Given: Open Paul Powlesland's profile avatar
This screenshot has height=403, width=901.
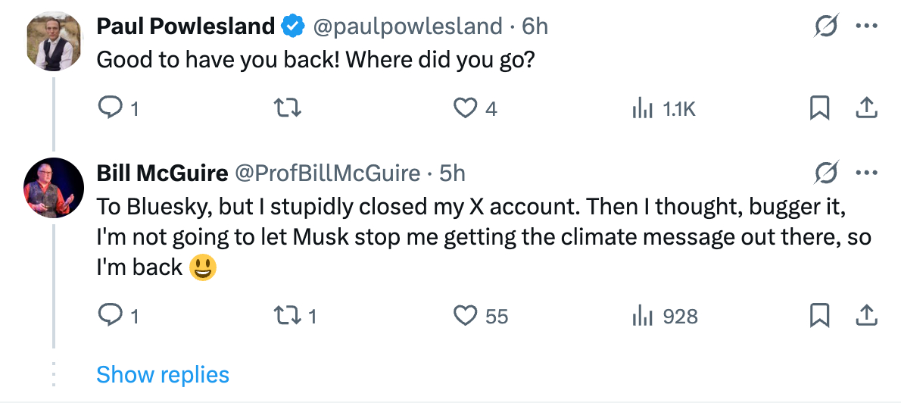Looking at the screenshot, I should [54, 41].
